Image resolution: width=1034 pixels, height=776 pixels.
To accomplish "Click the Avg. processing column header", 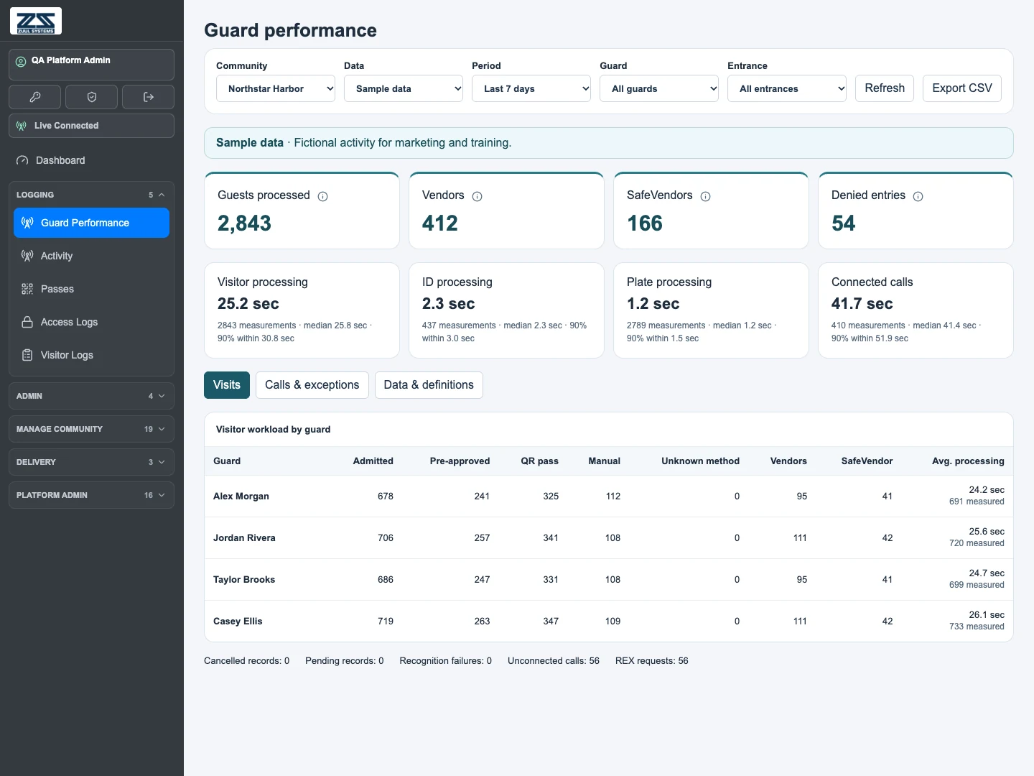I will pos(968,461).
